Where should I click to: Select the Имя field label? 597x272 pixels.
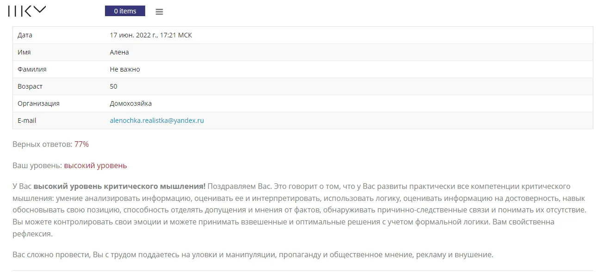point(24,52)
